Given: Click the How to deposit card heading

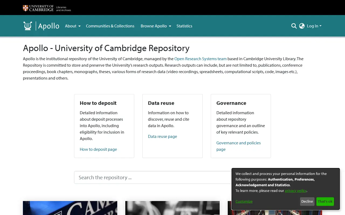Looking at the screenshot, I should coord(98,103).
